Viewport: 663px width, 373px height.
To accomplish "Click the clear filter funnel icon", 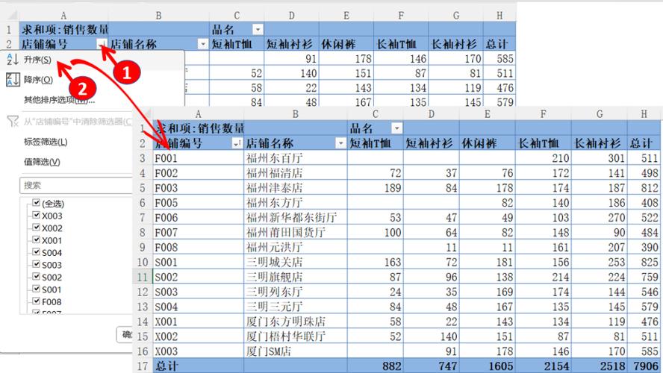I will [x=13, y=122].
